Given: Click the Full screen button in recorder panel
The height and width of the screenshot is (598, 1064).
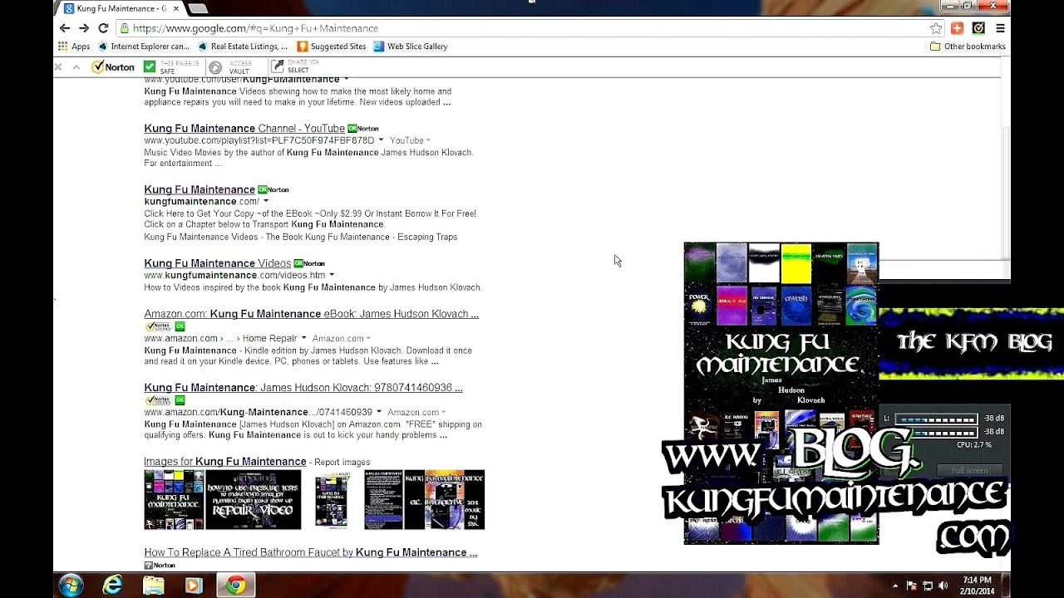Looking at the screenshot, I should point(969,470).
